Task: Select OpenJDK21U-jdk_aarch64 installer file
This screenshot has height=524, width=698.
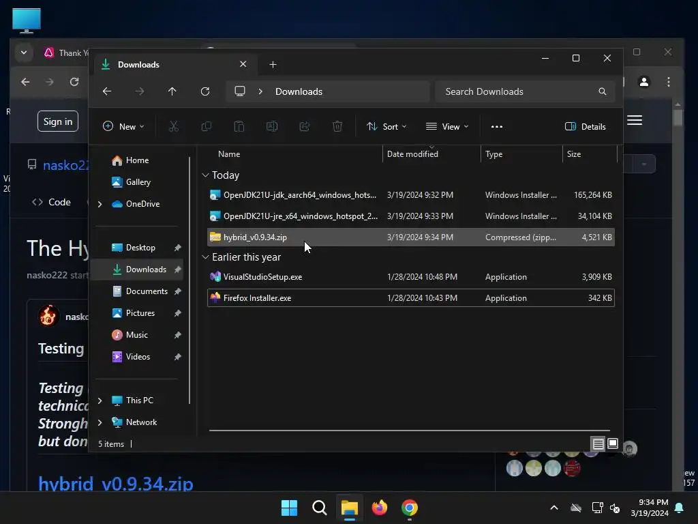Action: click(411, 195)
